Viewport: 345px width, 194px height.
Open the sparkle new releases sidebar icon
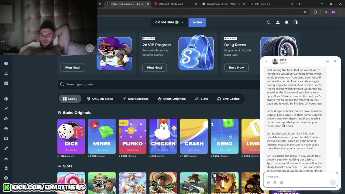[6, 109]
